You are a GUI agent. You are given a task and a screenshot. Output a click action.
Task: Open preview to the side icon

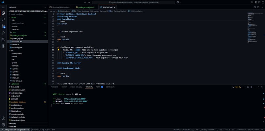point(255,7)
